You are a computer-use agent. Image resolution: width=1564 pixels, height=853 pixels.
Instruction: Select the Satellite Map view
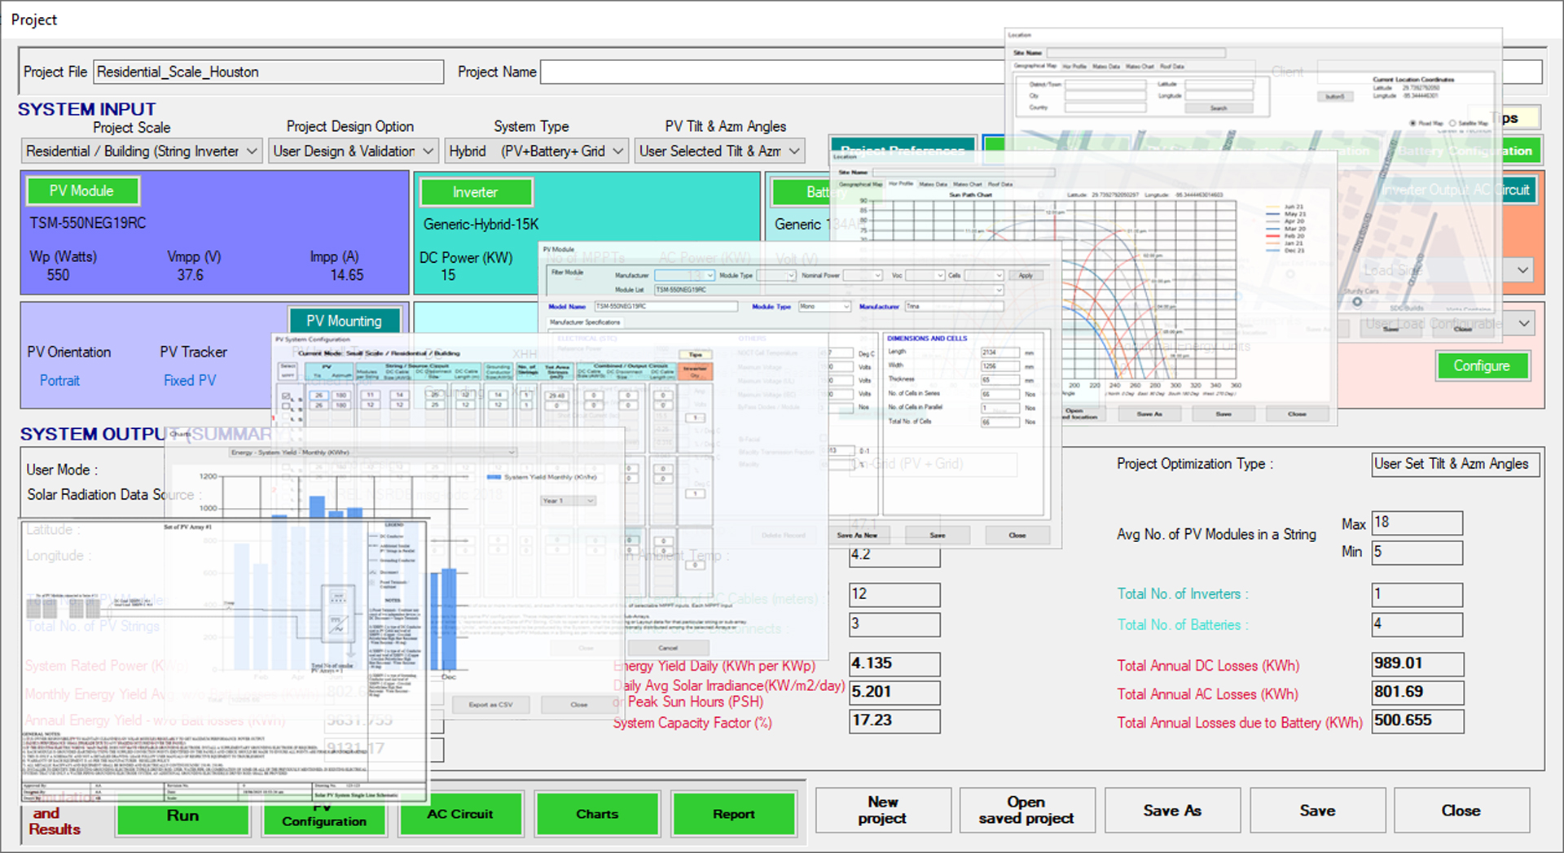[1452, 123]
